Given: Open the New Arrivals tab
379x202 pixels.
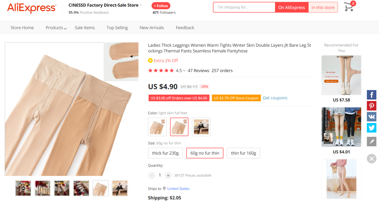Looking at the screenshot, I should tap(152, 28).
